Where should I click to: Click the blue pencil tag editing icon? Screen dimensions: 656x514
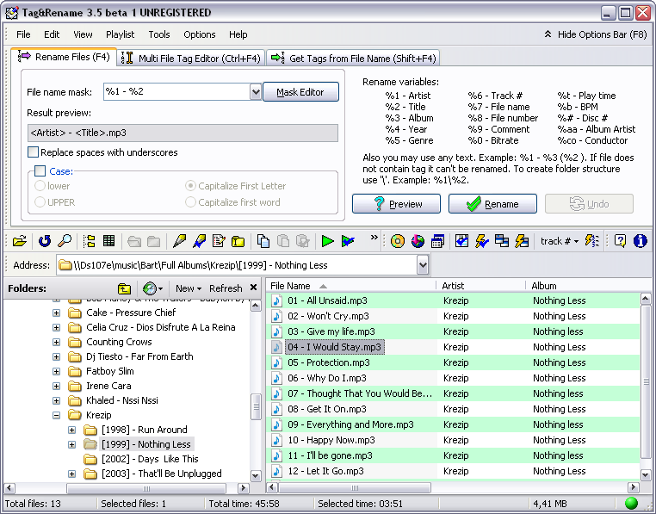pos(199,241)
